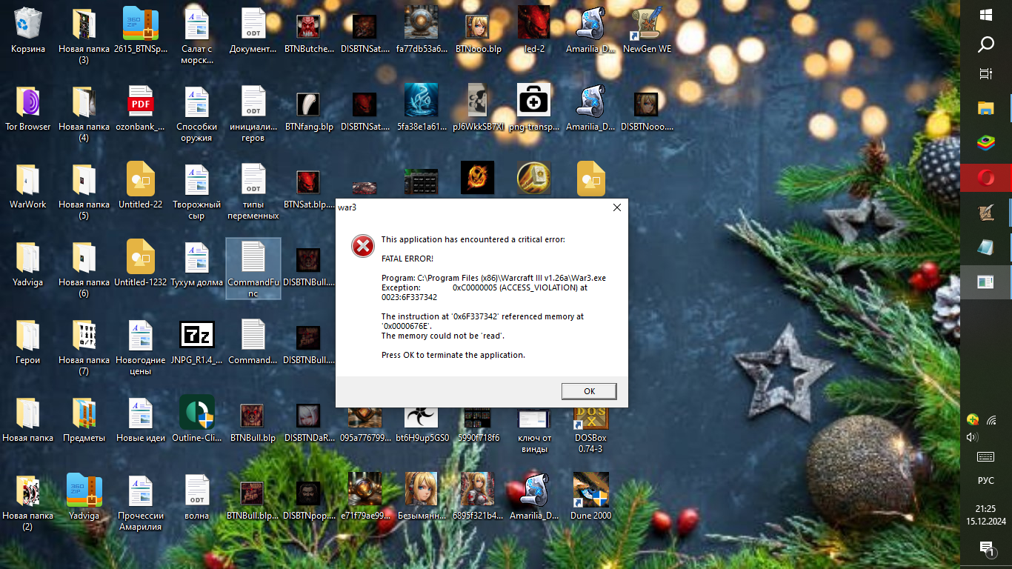
Task: Open the Wi-Fi network tray icon
Action: 991,419
